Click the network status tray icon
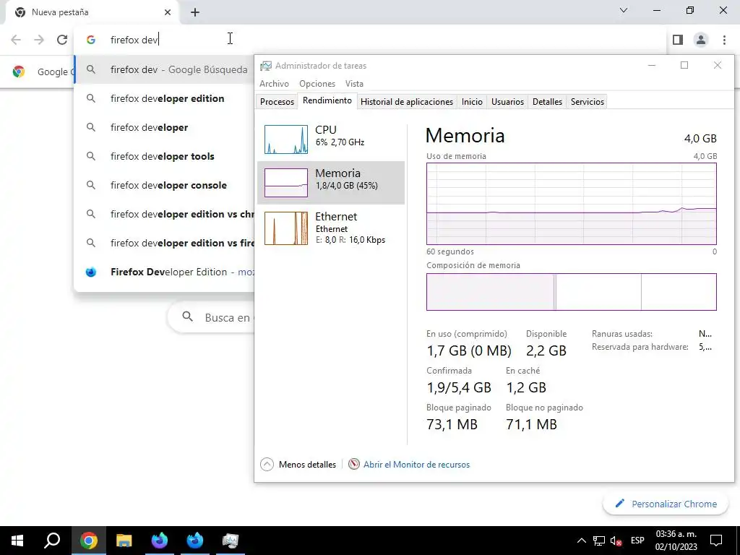This screenshot has width=740, height=555. point(599,541)
